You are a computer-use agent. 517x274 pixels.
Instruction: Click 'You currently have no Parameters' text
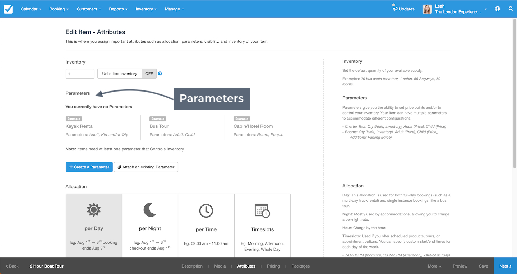pyautogui.click(x=99, y=107)
